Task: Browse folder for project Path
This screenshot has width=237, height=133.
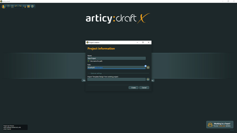Action: [x=148, y=68]
